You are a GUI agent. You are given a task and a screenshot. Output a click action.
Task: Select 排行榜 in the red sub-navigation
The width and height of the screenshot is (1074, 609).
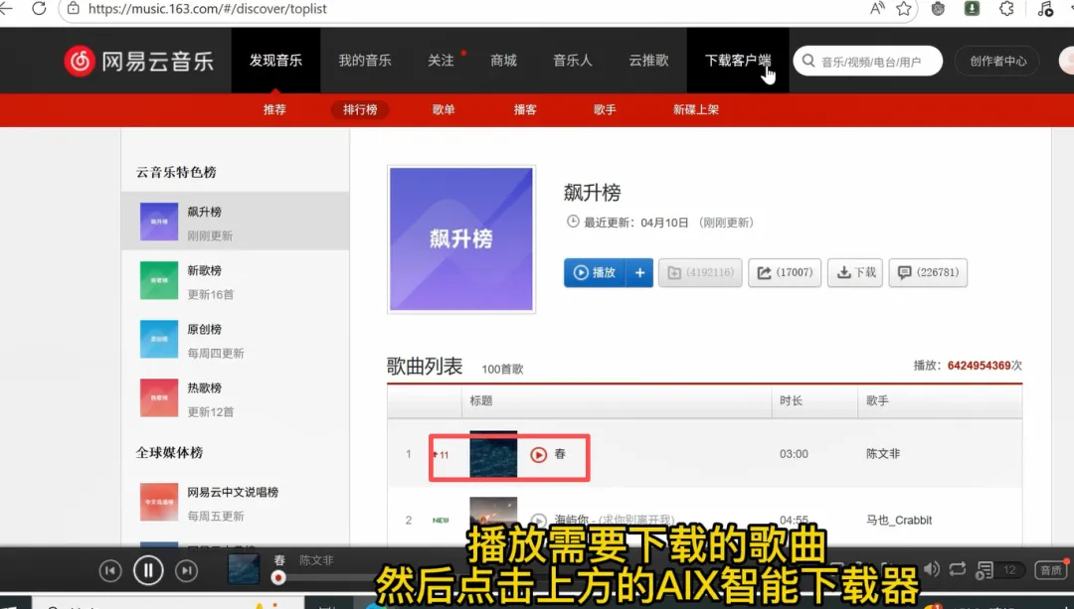360,109
